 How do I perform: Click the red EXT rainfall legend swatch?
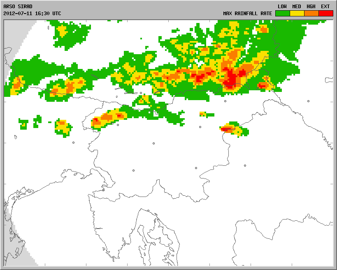pos(326,13)
